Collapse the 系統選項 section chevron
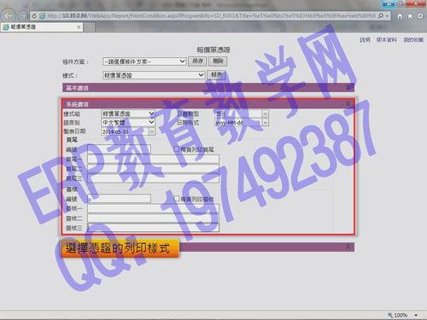This screenshot has height=320, width=427. (x=348, y=104)
